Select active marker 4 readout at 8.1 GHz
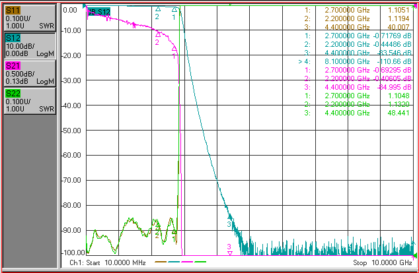 coord(355,61)
